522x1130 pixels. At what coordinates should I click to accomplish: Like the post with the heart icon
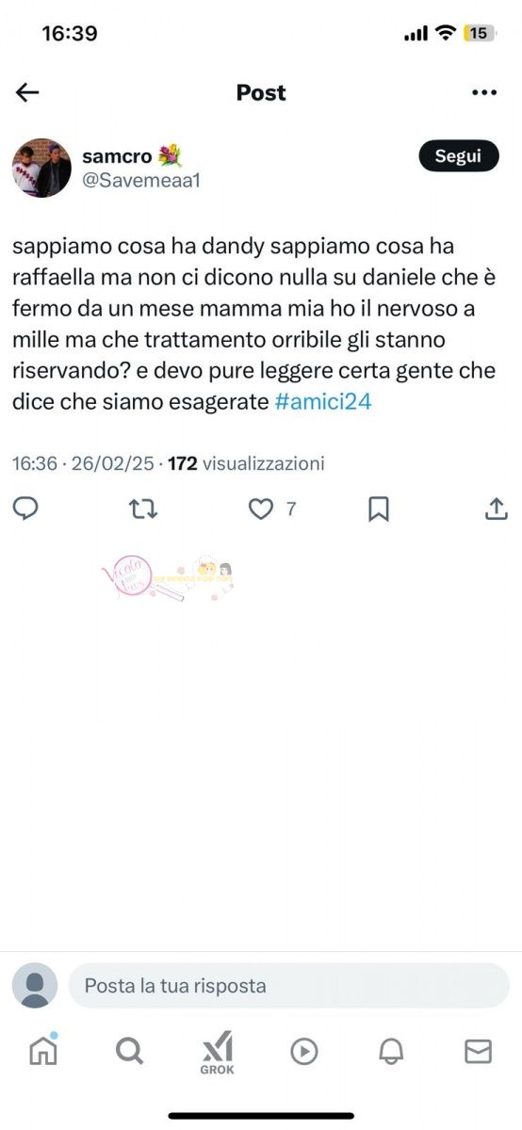pyautogui.click(x=260, y=509)
